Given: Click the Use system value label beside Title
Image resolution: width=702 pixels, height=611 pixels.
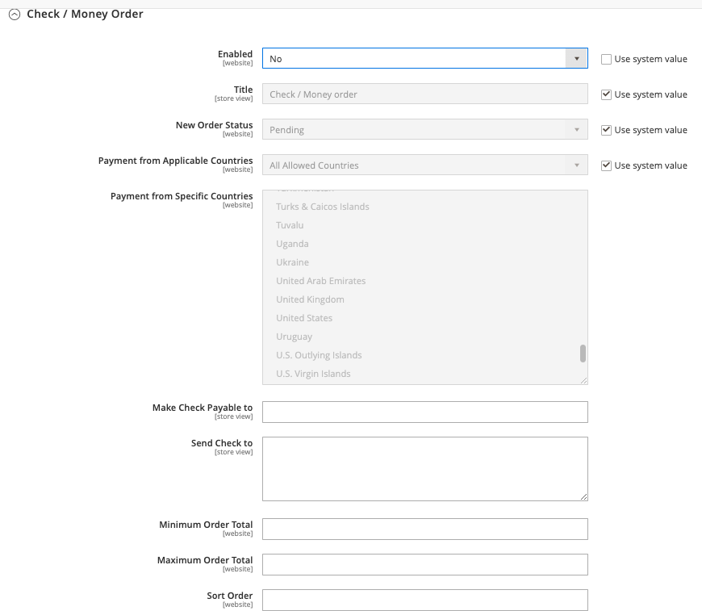Looking at the screenshot, I should pos(650,94).
